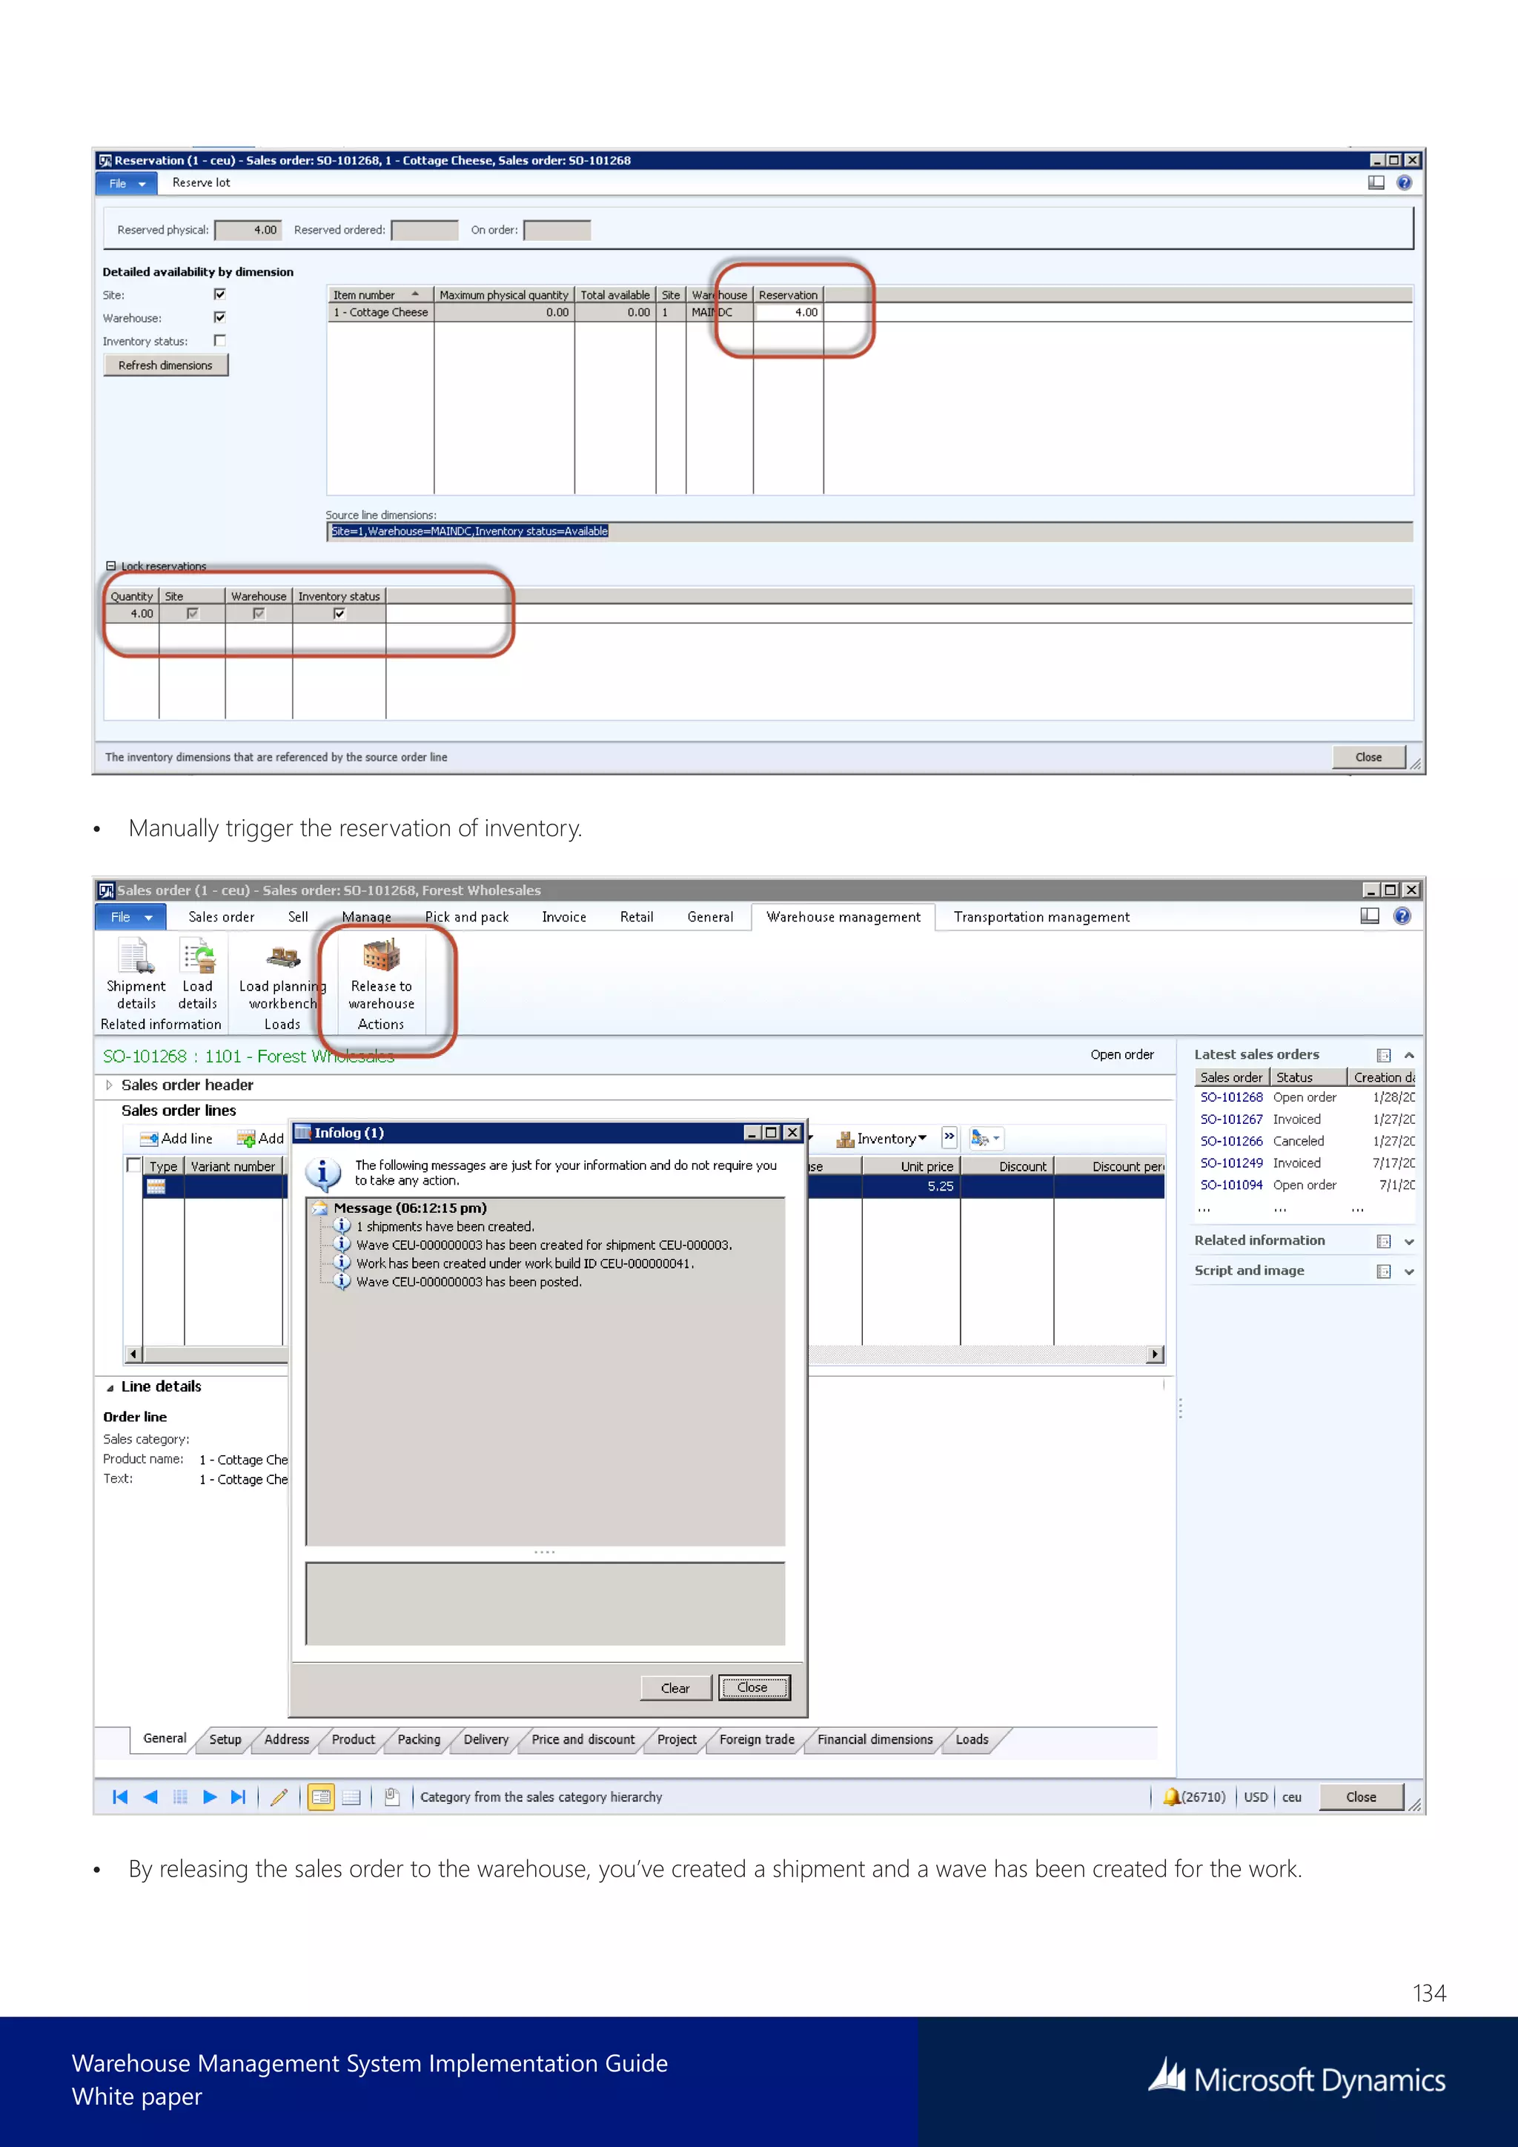1518x2147 pixels.
Task: Click Reserve lot button
Action: (201, 183)
